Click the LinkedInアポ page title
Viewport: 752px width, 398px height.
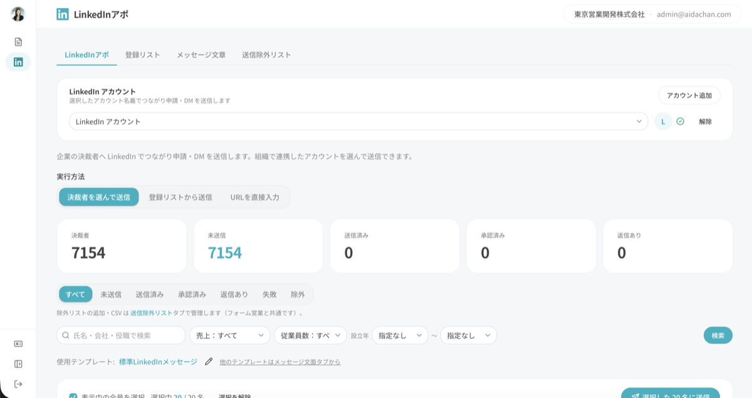click(101, 14)
